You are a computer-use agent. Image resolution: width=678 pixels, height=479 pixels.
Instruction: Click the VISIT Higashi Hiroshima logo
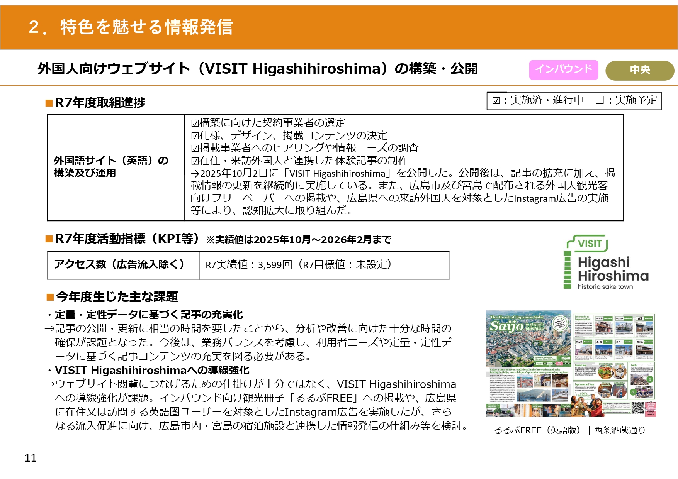[x=607, y=263]
